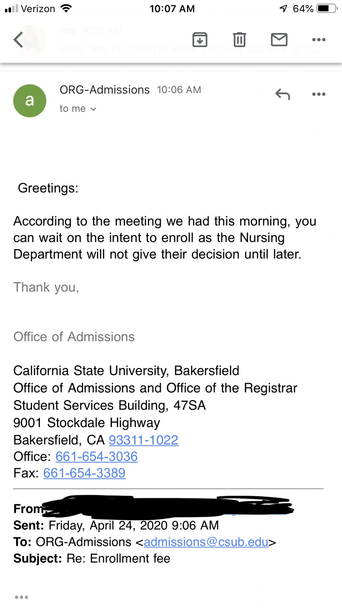Viewport: 342px width, 608px height.
Task: Reply using the arrow icon beside sender
Action: 282,94
